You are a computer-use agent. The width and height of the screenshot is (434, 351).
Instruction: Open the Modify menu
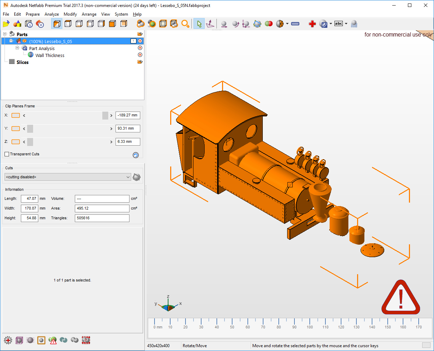(70, 14)
